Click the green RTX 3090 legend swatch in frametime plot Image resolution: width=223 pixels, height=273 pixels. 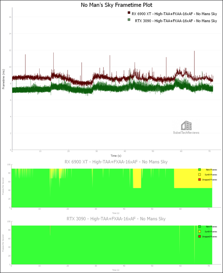pyautogui.click(x=129, y=20)
